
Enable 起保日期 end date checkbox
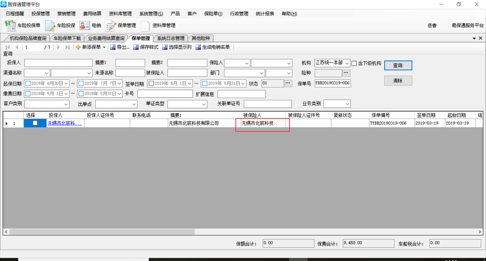point(81,83)
